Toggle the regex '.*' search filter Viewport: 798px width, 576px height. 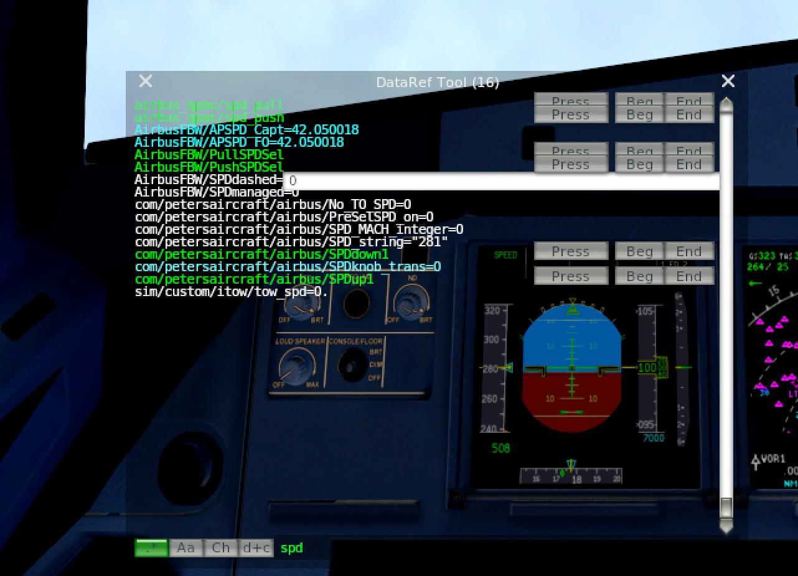pyautogui.click(x=151, y=547)
